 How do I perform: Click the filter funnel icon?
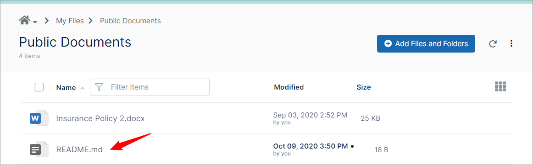[99, 87]
